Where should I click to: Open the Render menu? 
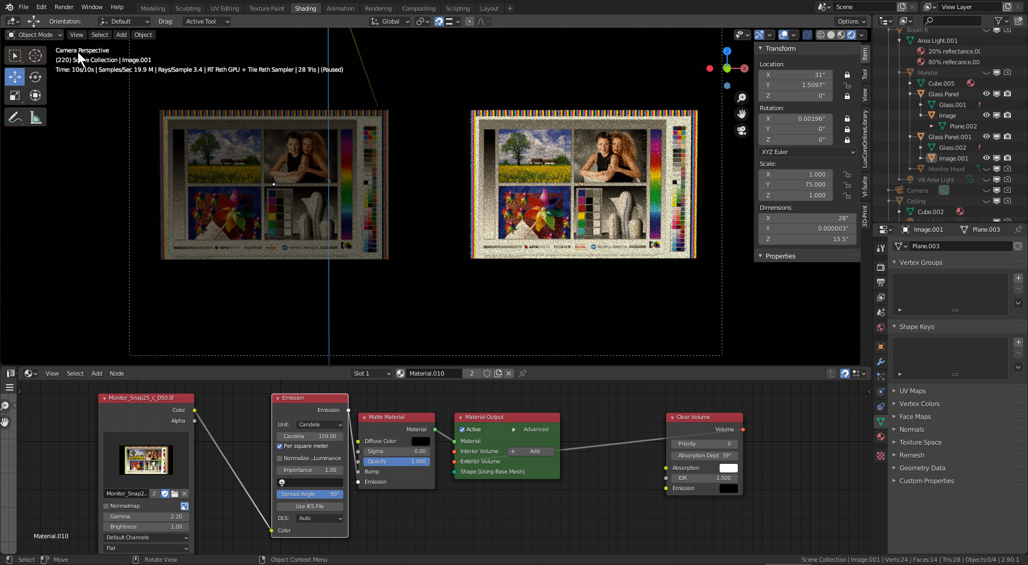pyautogui.click(x=64, y=7)
